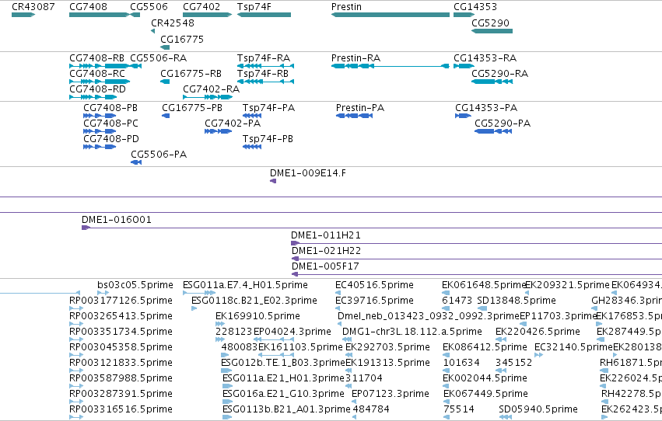Click the SD13848.5prime EST
Image resolution: width=662 pixels, height=421 pixels.
coord(482,308)
